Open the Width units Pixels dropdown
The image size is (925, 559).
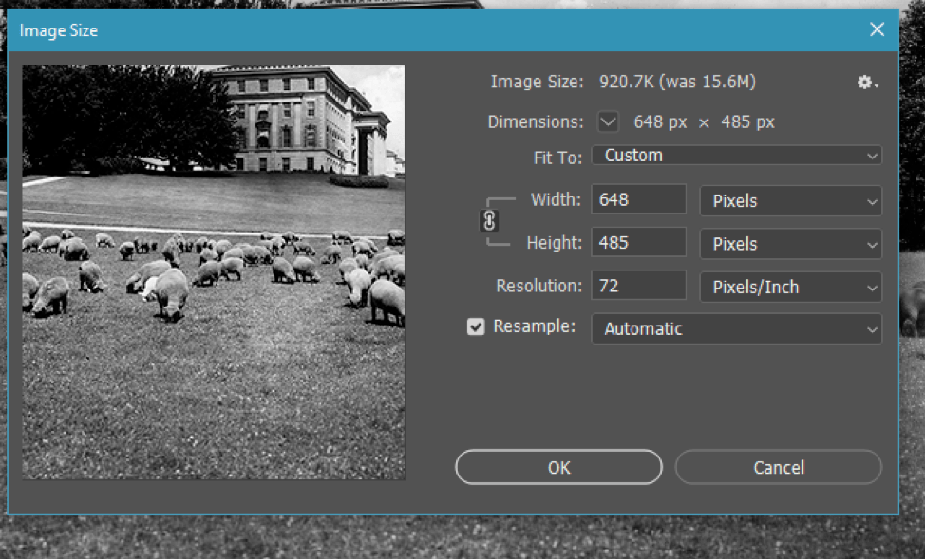click(x=790, y=201)
